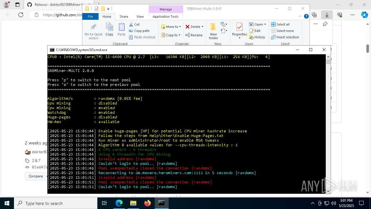
Task: Click Cut in the Clipboard group
Action: click(134, 24)
